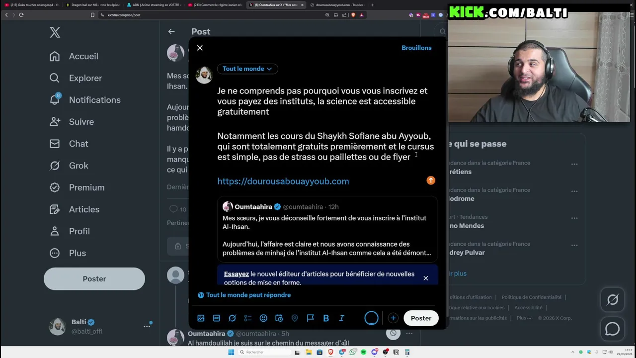Switch to the dourousabouayyoub.com tab

point(339,5)
